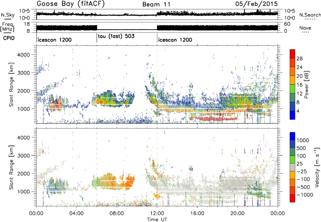Click the "Nave" legend label
Screen dimensions: 321x222
305,28
